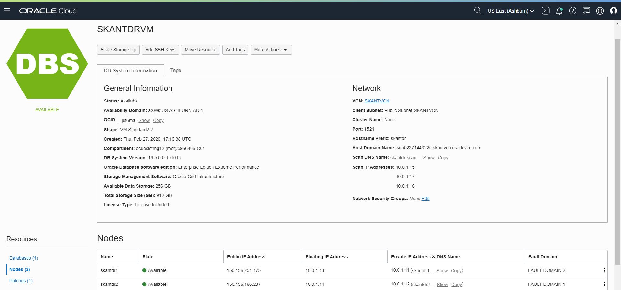Click the Floating IP Address column header
This screenshot has width=621, height=290.
[x=327, y=257]
